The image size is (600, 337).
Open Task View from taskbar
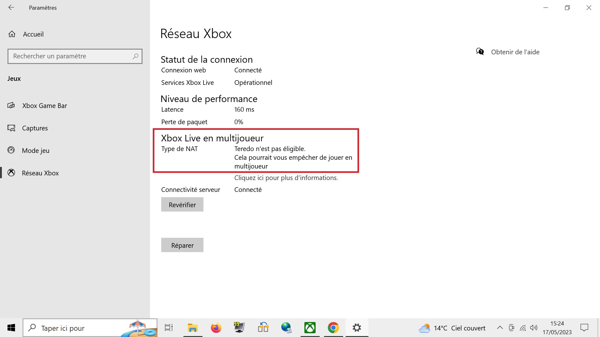tap(169, 328)
